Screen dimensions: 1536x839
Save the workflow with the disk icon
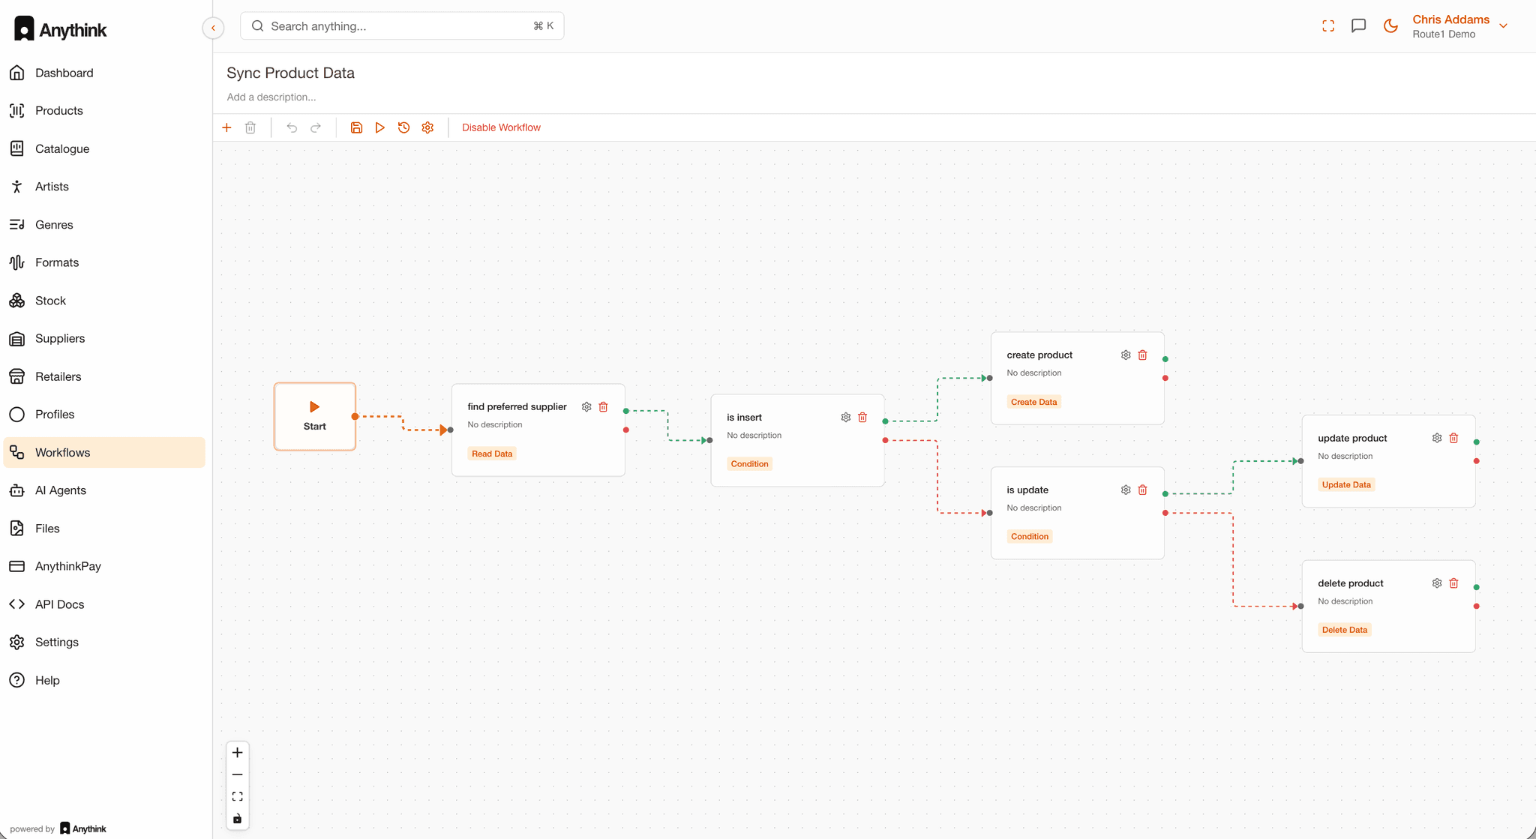(356, 127)
